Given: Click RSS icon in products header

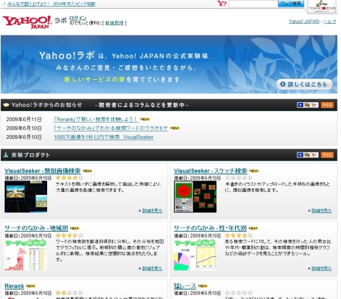Looking at the screenshot, I should [327, 155].
